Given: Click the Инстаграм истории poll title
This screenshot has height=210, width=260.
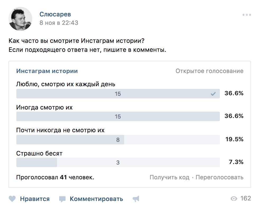Looking at the screenshot, I should pyautogui.click(x=47, y=71).
